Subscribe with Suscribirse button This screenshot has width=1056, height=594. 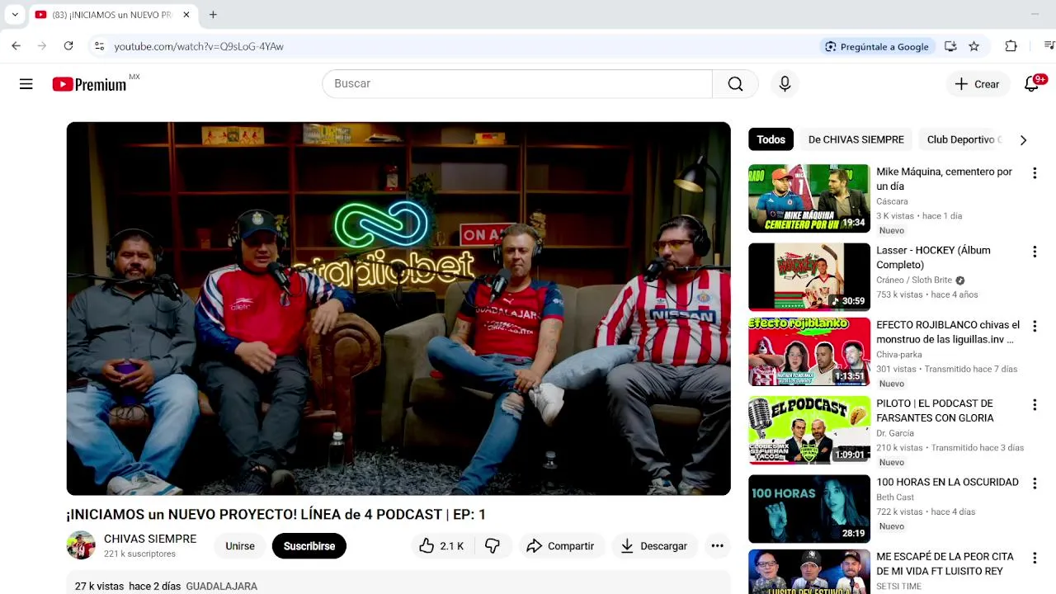click(x=309, y=546)
